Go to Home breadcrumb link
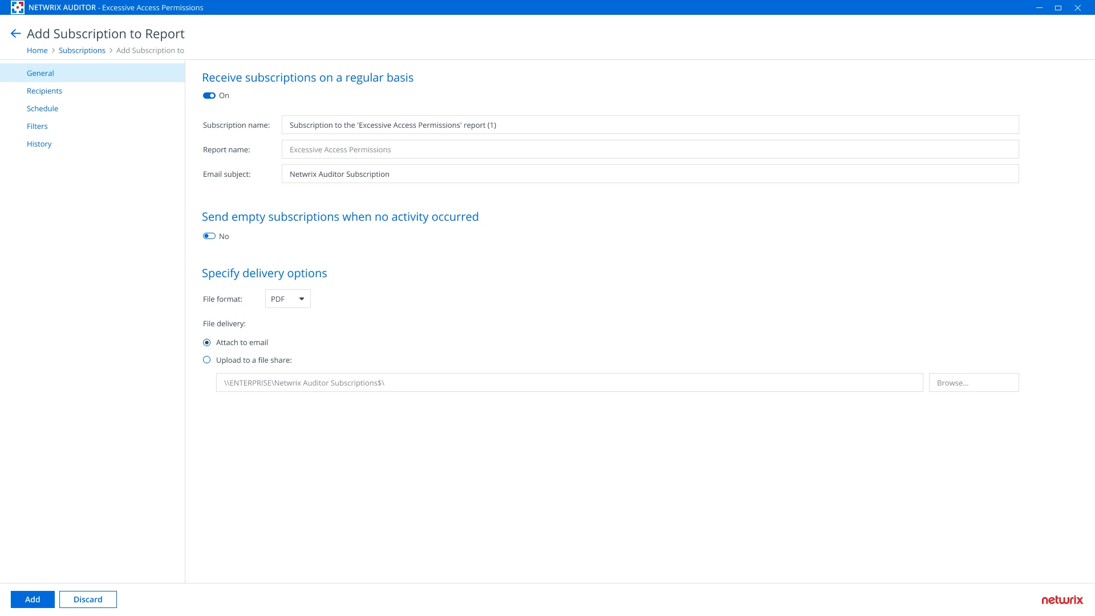1095x616 pixels. [37, 50]
